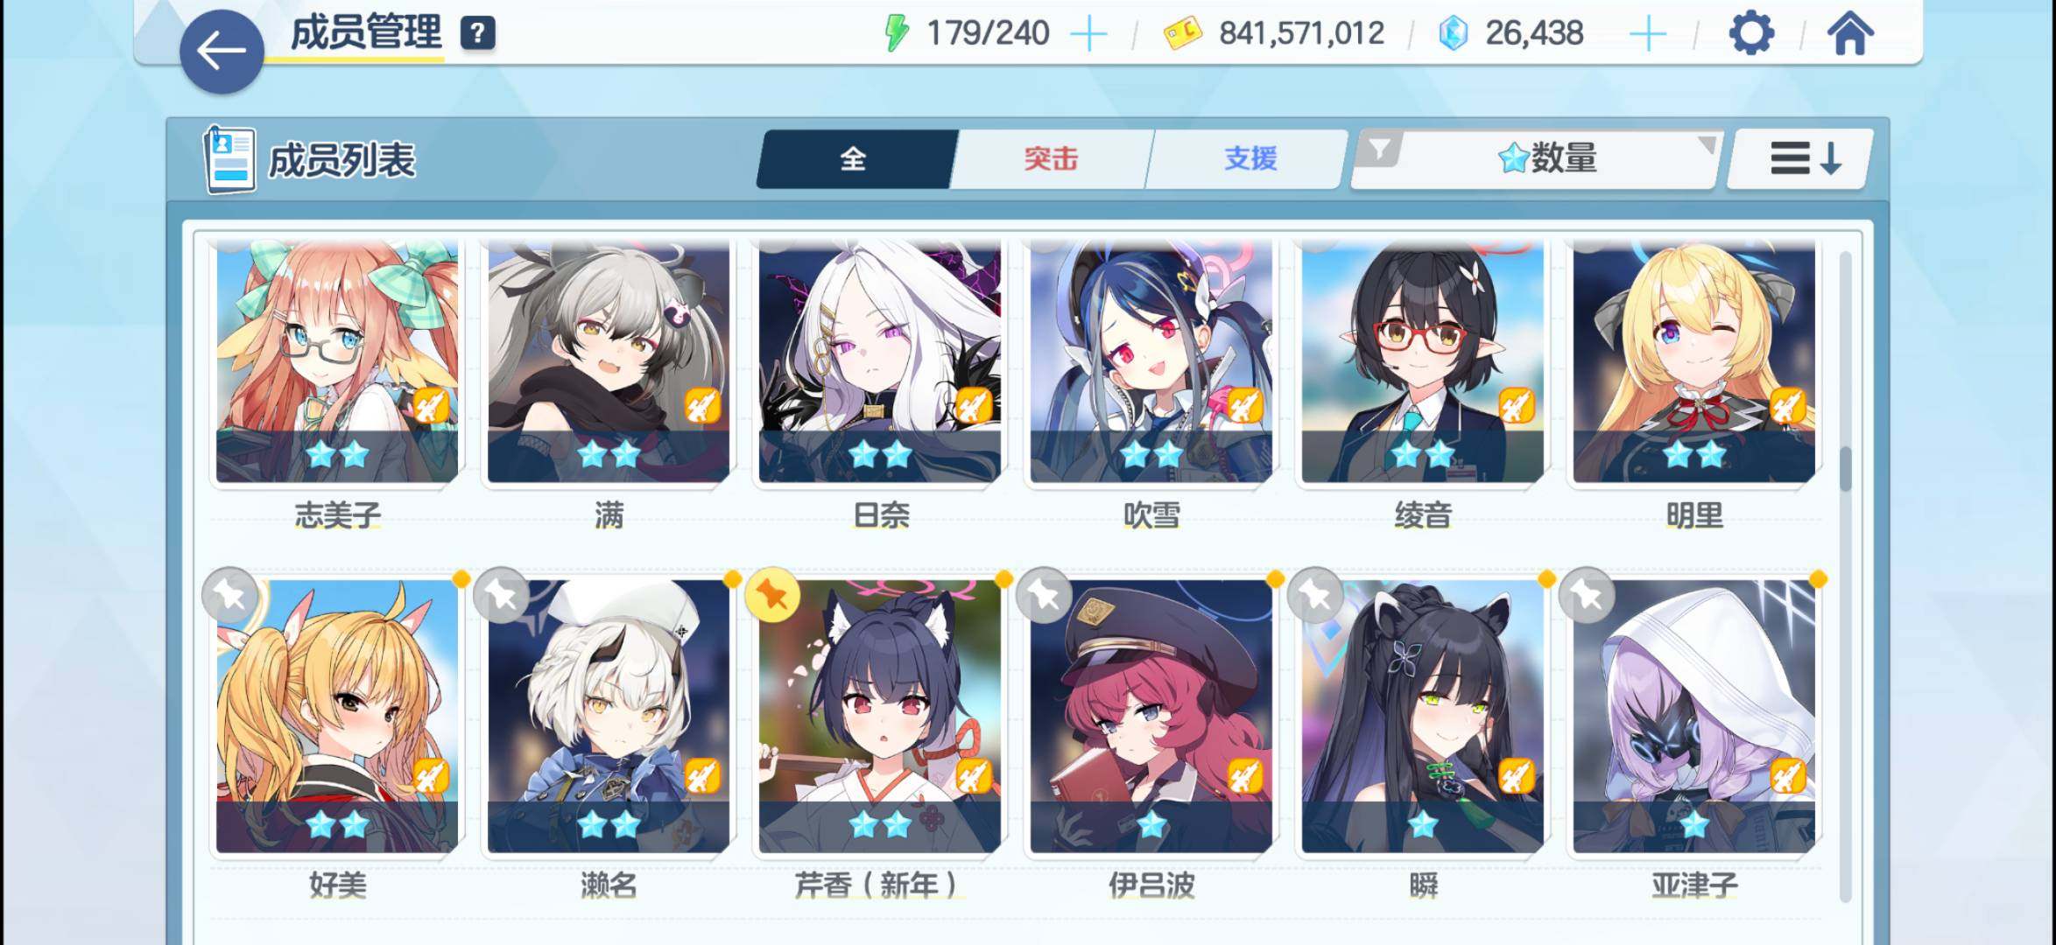Open settings gear icon
Viewport: 2056px width, 945px height.
[1751, 34]
